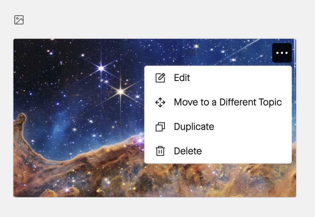This screenshot has width=315, height=217.
Task: Click the upper bright star in the image
Action: point(101,68)
